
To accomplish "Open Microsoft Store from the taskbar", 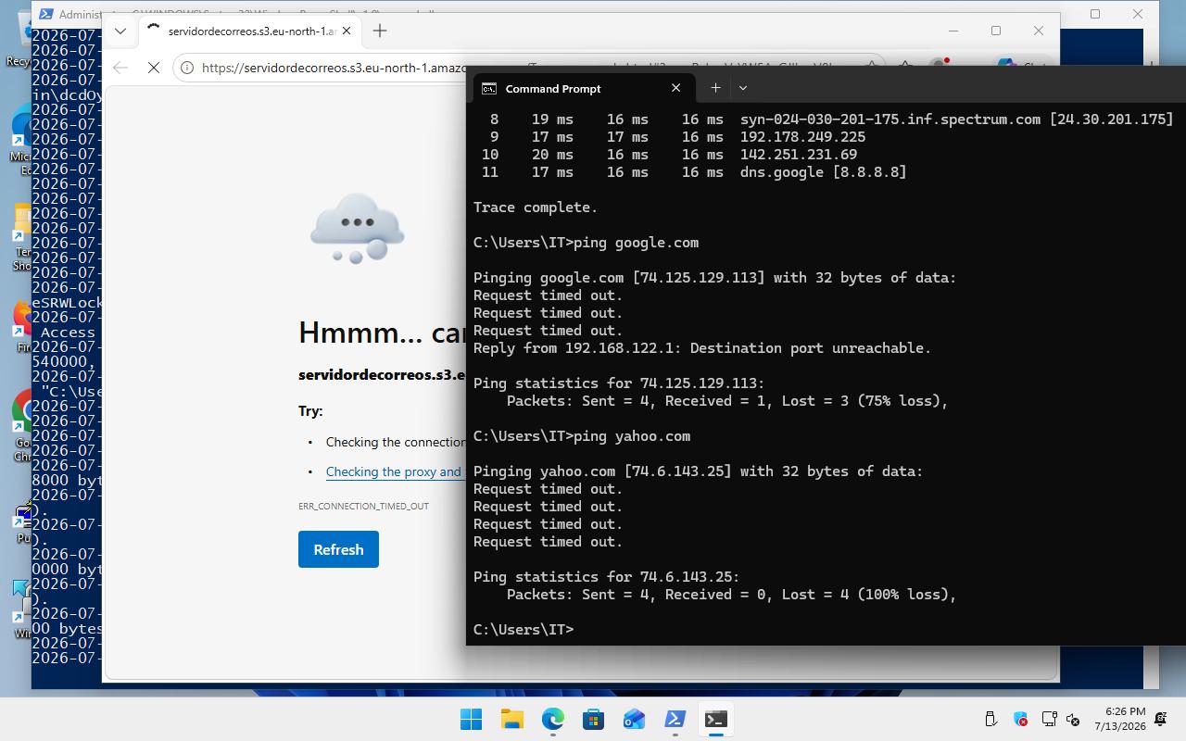I will click(594, 719).
